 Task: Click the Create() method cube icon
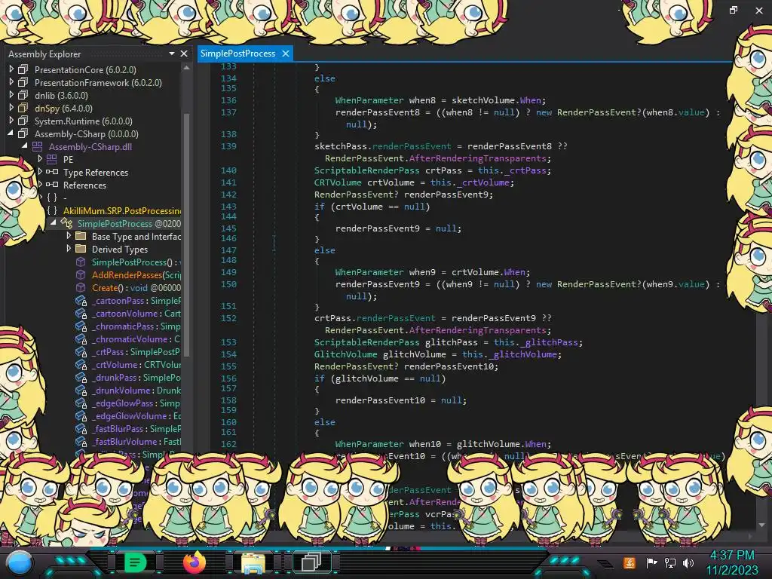81,287
